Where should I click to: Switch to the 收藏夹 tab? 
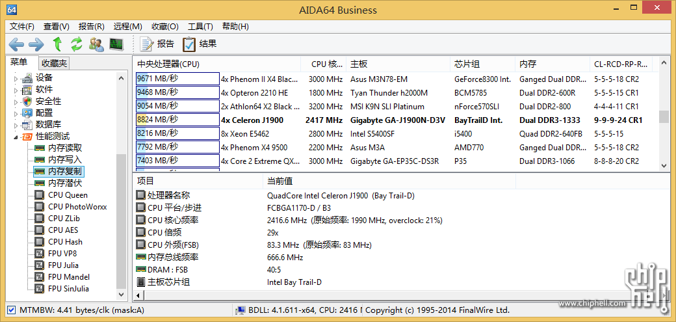(x=55, y=64)
